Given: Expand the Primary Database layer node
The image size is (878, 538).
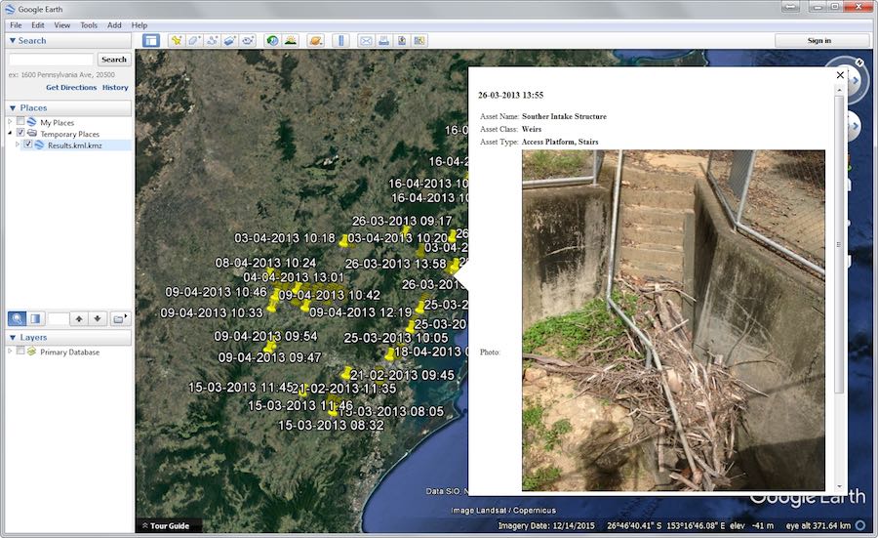Looking at the screenshot, I should point(10,351).
